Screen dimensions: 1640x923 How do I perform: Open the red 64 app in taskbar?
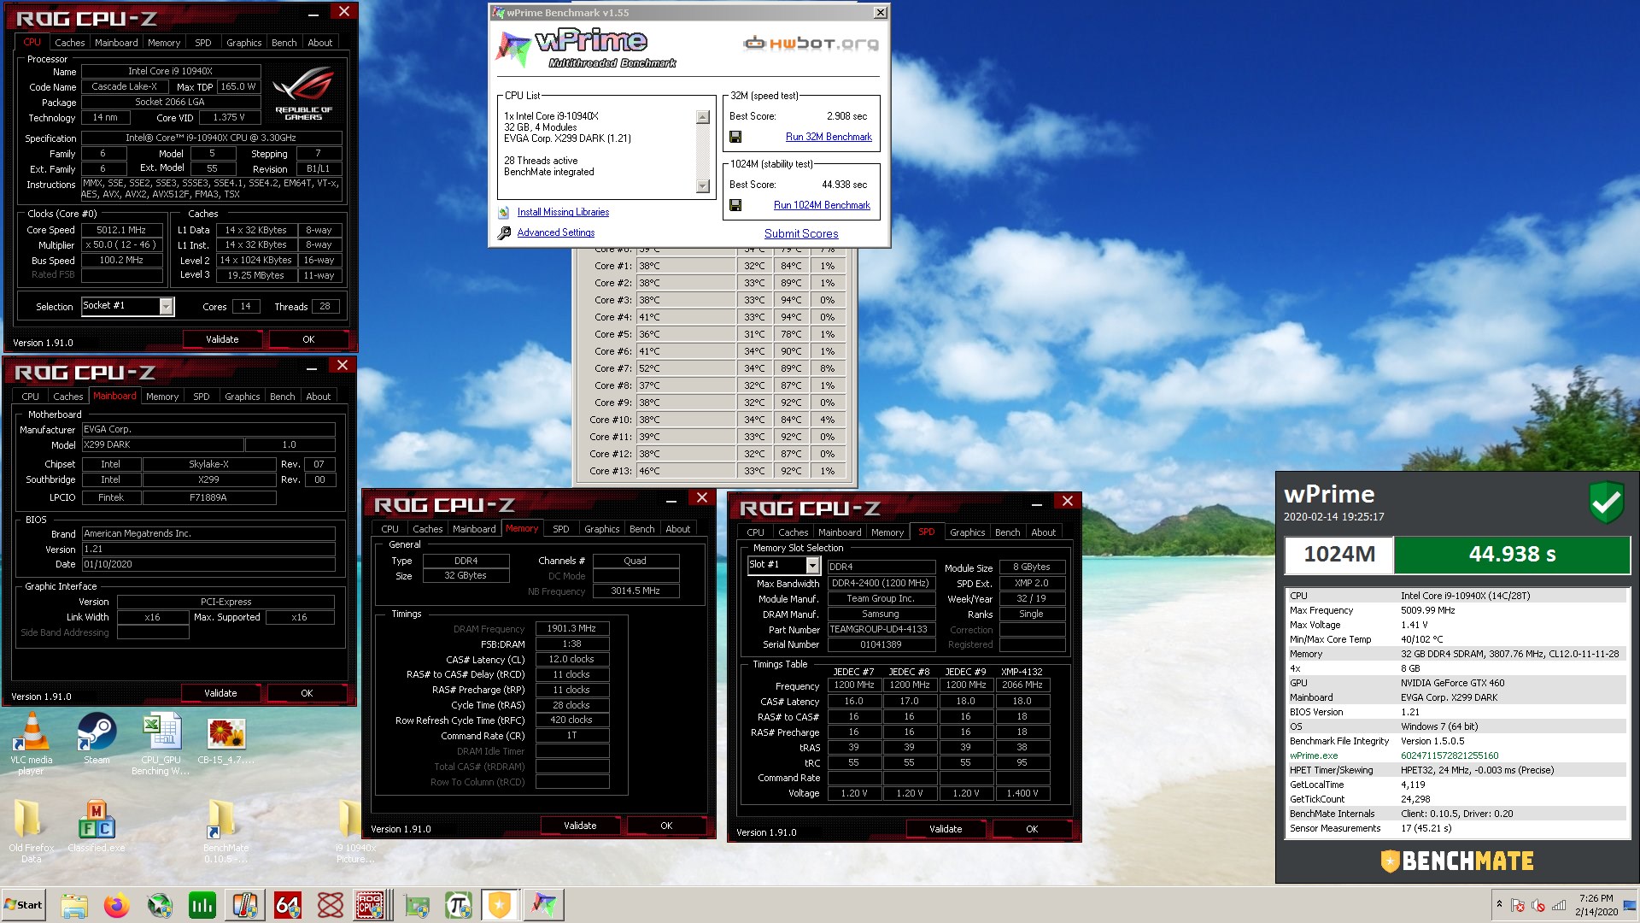pos(288,905)
